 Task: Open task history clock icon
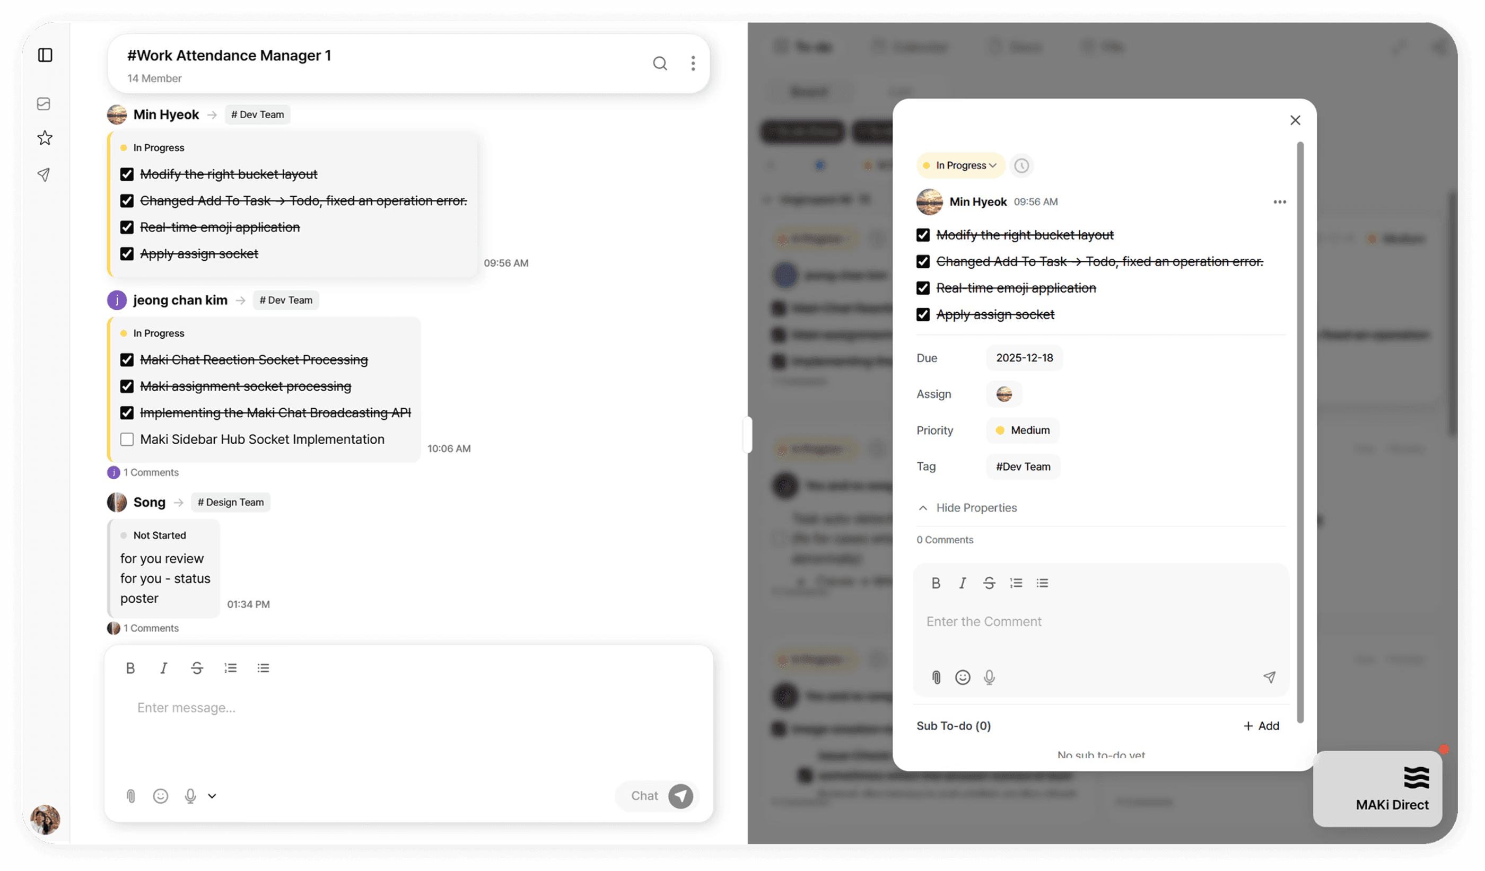point(1022,165)
